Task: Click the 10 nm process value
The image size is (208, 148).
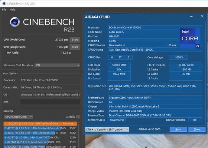Action: (172, 45)
